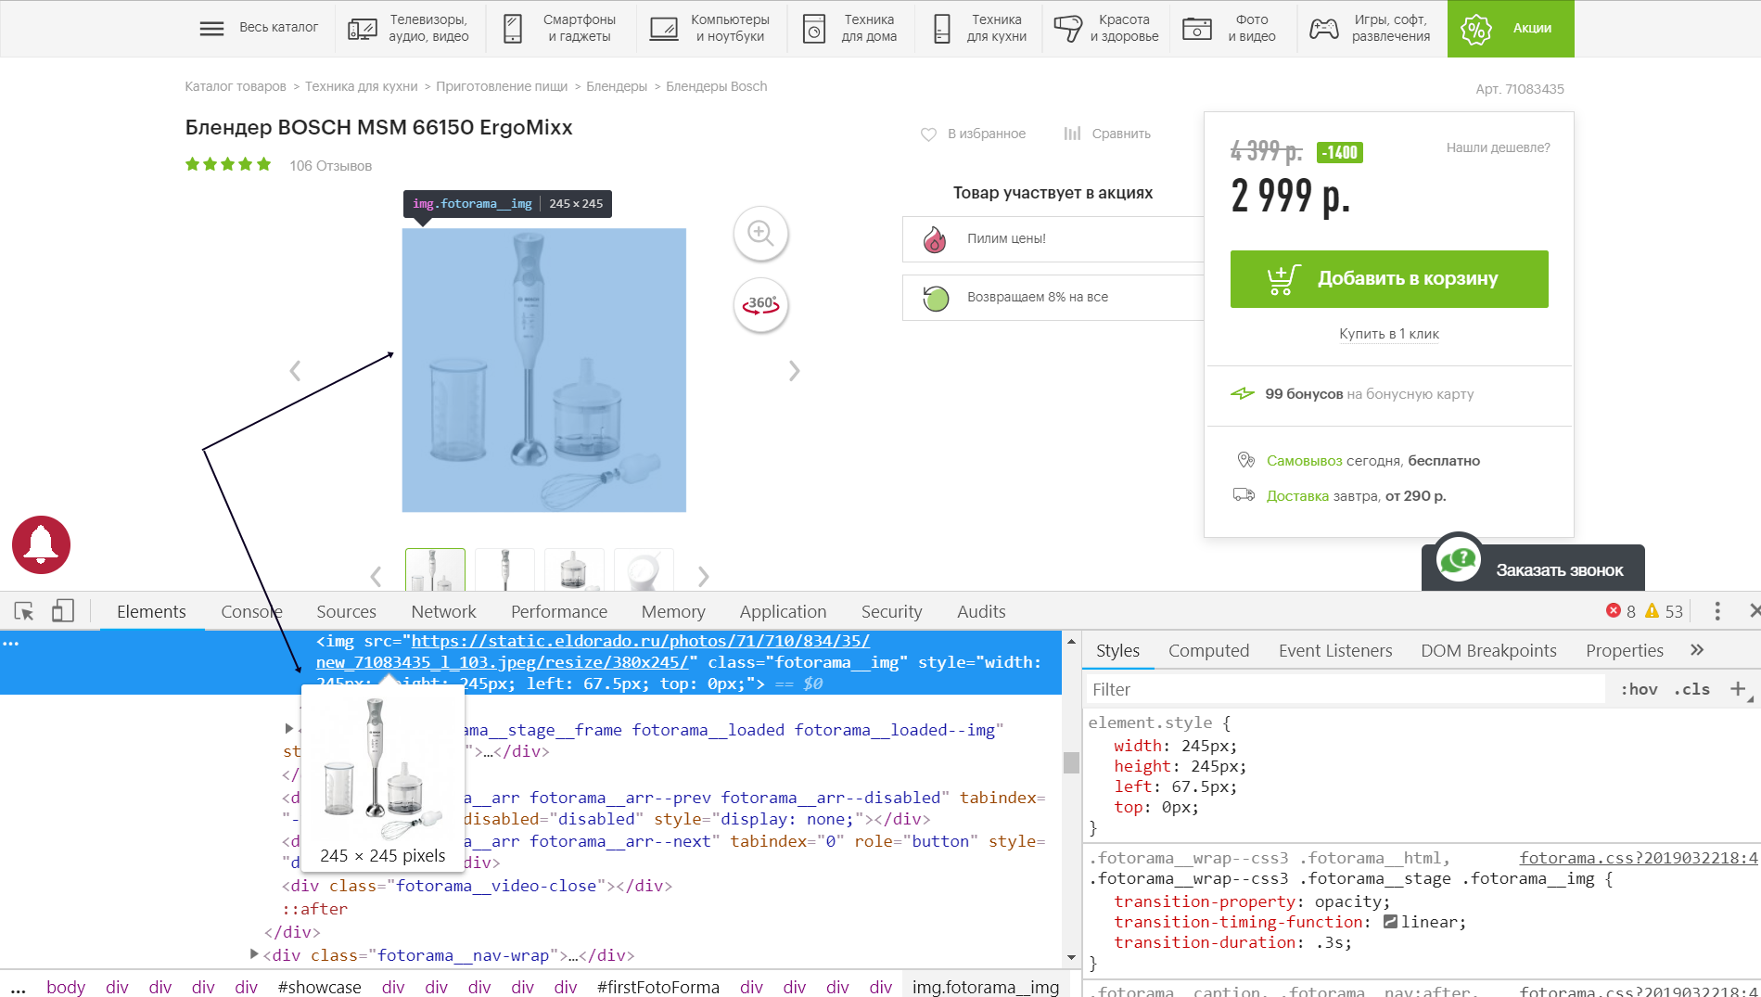Open the Performance tab
The width and height of the screenshot is (1761, 997).
[559, 611]
